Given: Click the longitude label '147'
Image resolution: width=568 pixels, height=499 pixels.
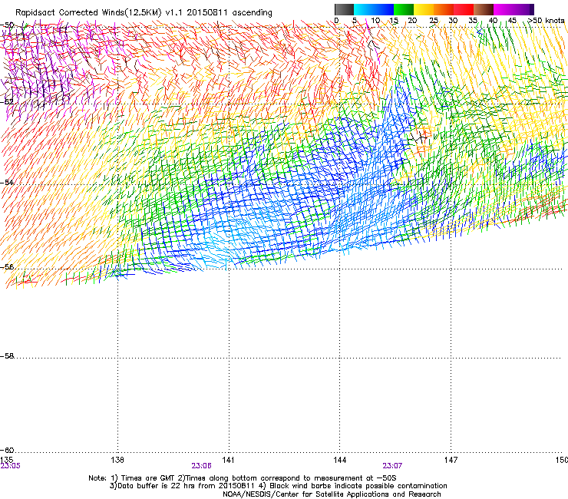Looking at the screenshot, I should point(451,460).
